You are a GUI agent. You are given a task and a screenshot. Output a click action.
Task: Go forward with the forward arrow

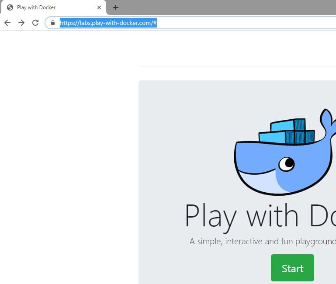pos(21,23)
